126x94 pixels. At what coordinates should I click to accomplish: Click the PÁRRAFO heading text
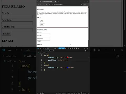tap(41, 9)
